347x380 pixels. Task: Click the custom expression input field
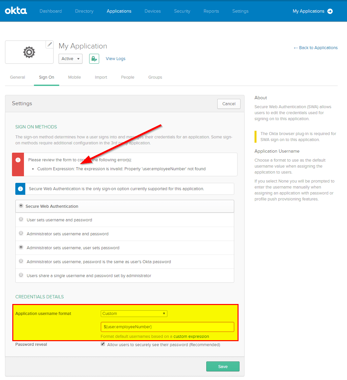[x=167, y=327]
